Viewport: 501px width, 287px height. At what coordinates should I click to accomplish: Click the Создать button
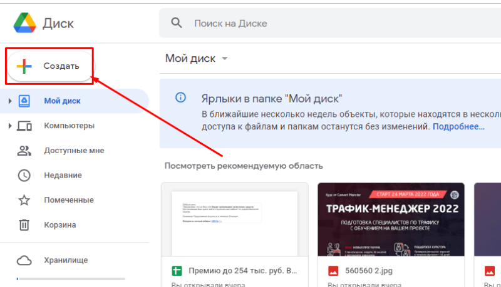(x=49, y=66)
